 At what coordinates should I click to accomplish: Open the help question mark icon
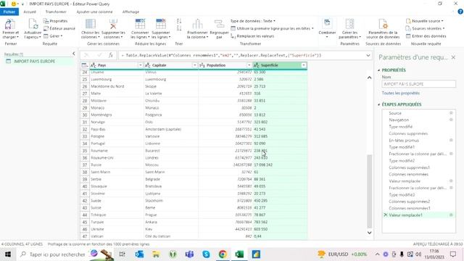(460, 12)
